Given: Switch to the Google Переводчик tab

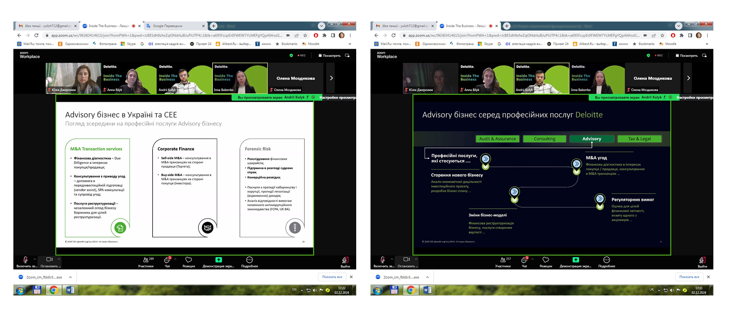Looking at the screenshot, I should click(x=175, y=26).
